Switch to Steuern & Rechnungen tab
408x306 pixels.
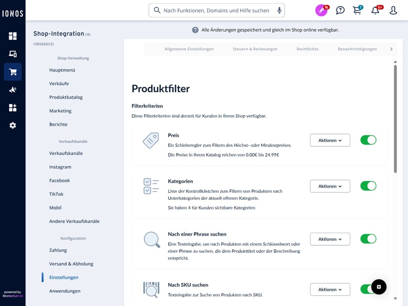(x=255, y=49)
